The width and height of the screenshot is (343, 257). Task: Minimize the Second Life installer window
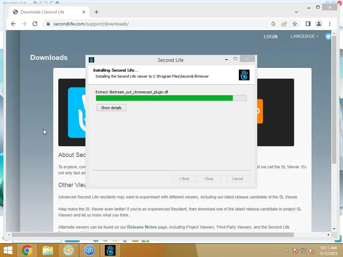click(226, 59)
